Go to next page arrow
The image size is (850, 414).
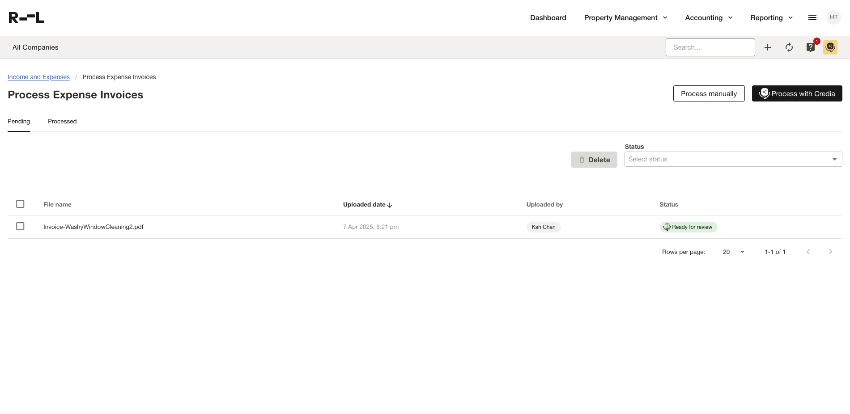point(831,252)
